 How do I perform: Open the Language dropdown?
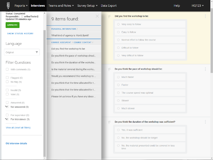[22, 52]
